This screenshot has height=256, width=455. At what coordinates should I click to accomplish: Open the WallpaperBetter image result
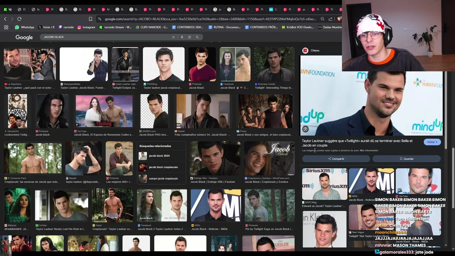coord(84,64)
